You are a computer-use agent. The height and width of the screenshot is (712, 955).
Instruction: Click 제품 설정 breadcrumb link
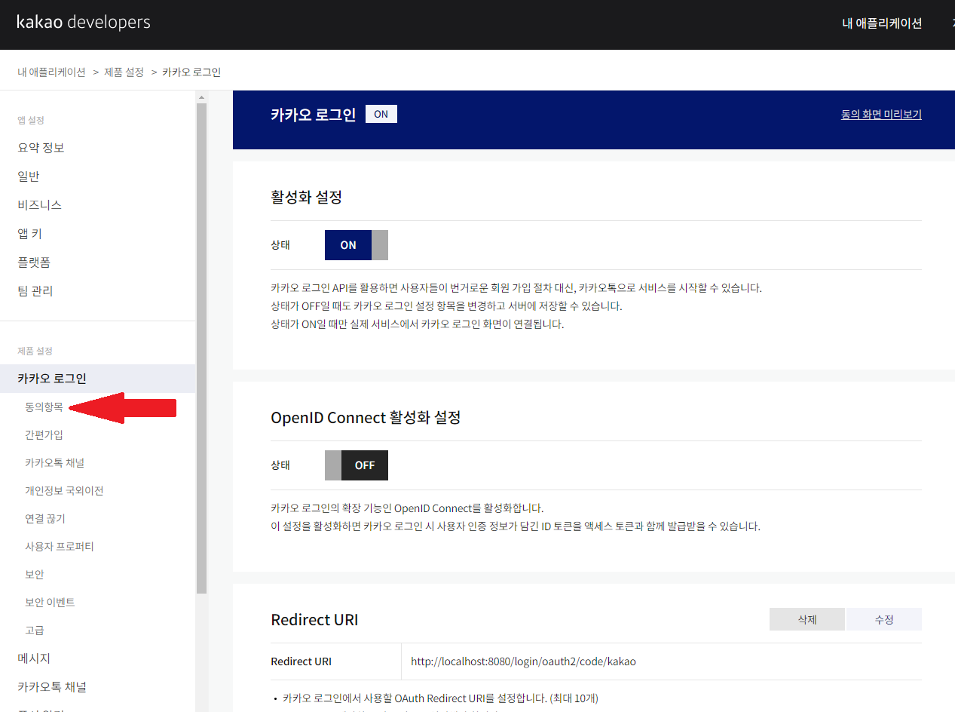[x=124, y=72]
